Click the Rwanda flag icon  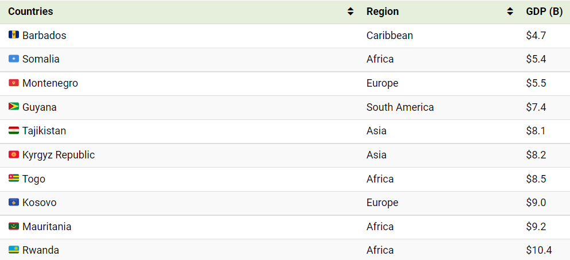coord(13,250)
